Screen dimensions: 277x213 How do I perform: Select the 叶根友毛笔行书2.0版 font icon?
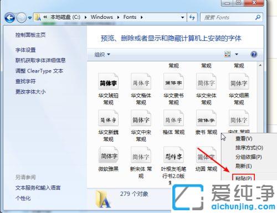[173, 155]
